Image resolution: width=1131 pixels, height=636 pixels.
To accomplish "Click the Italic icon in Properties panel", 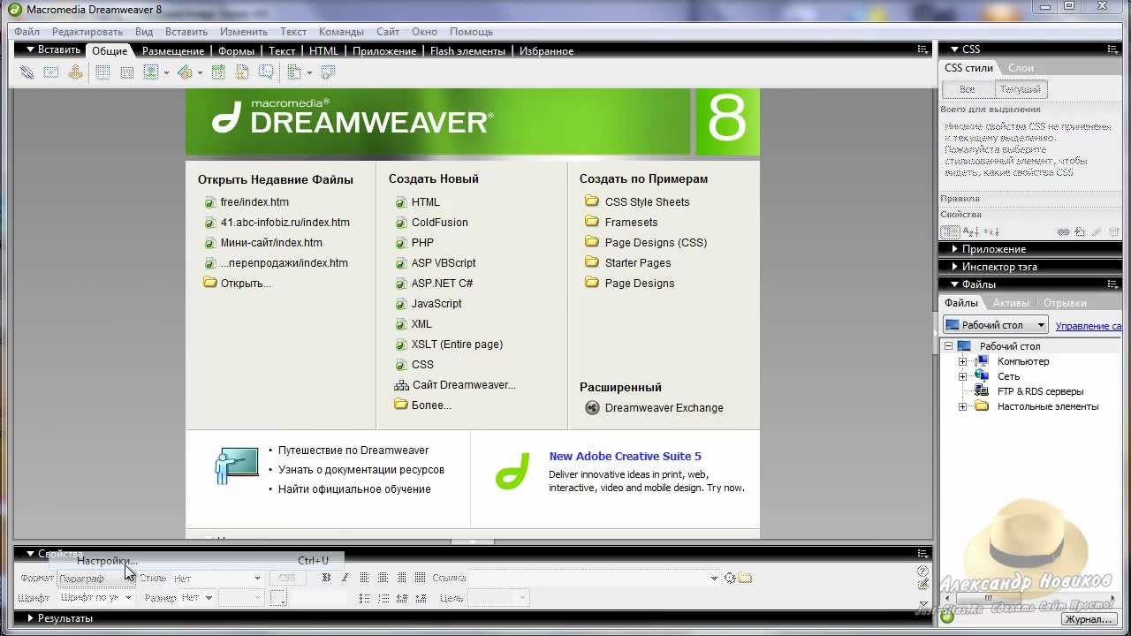I will click(x=345, y=578).
